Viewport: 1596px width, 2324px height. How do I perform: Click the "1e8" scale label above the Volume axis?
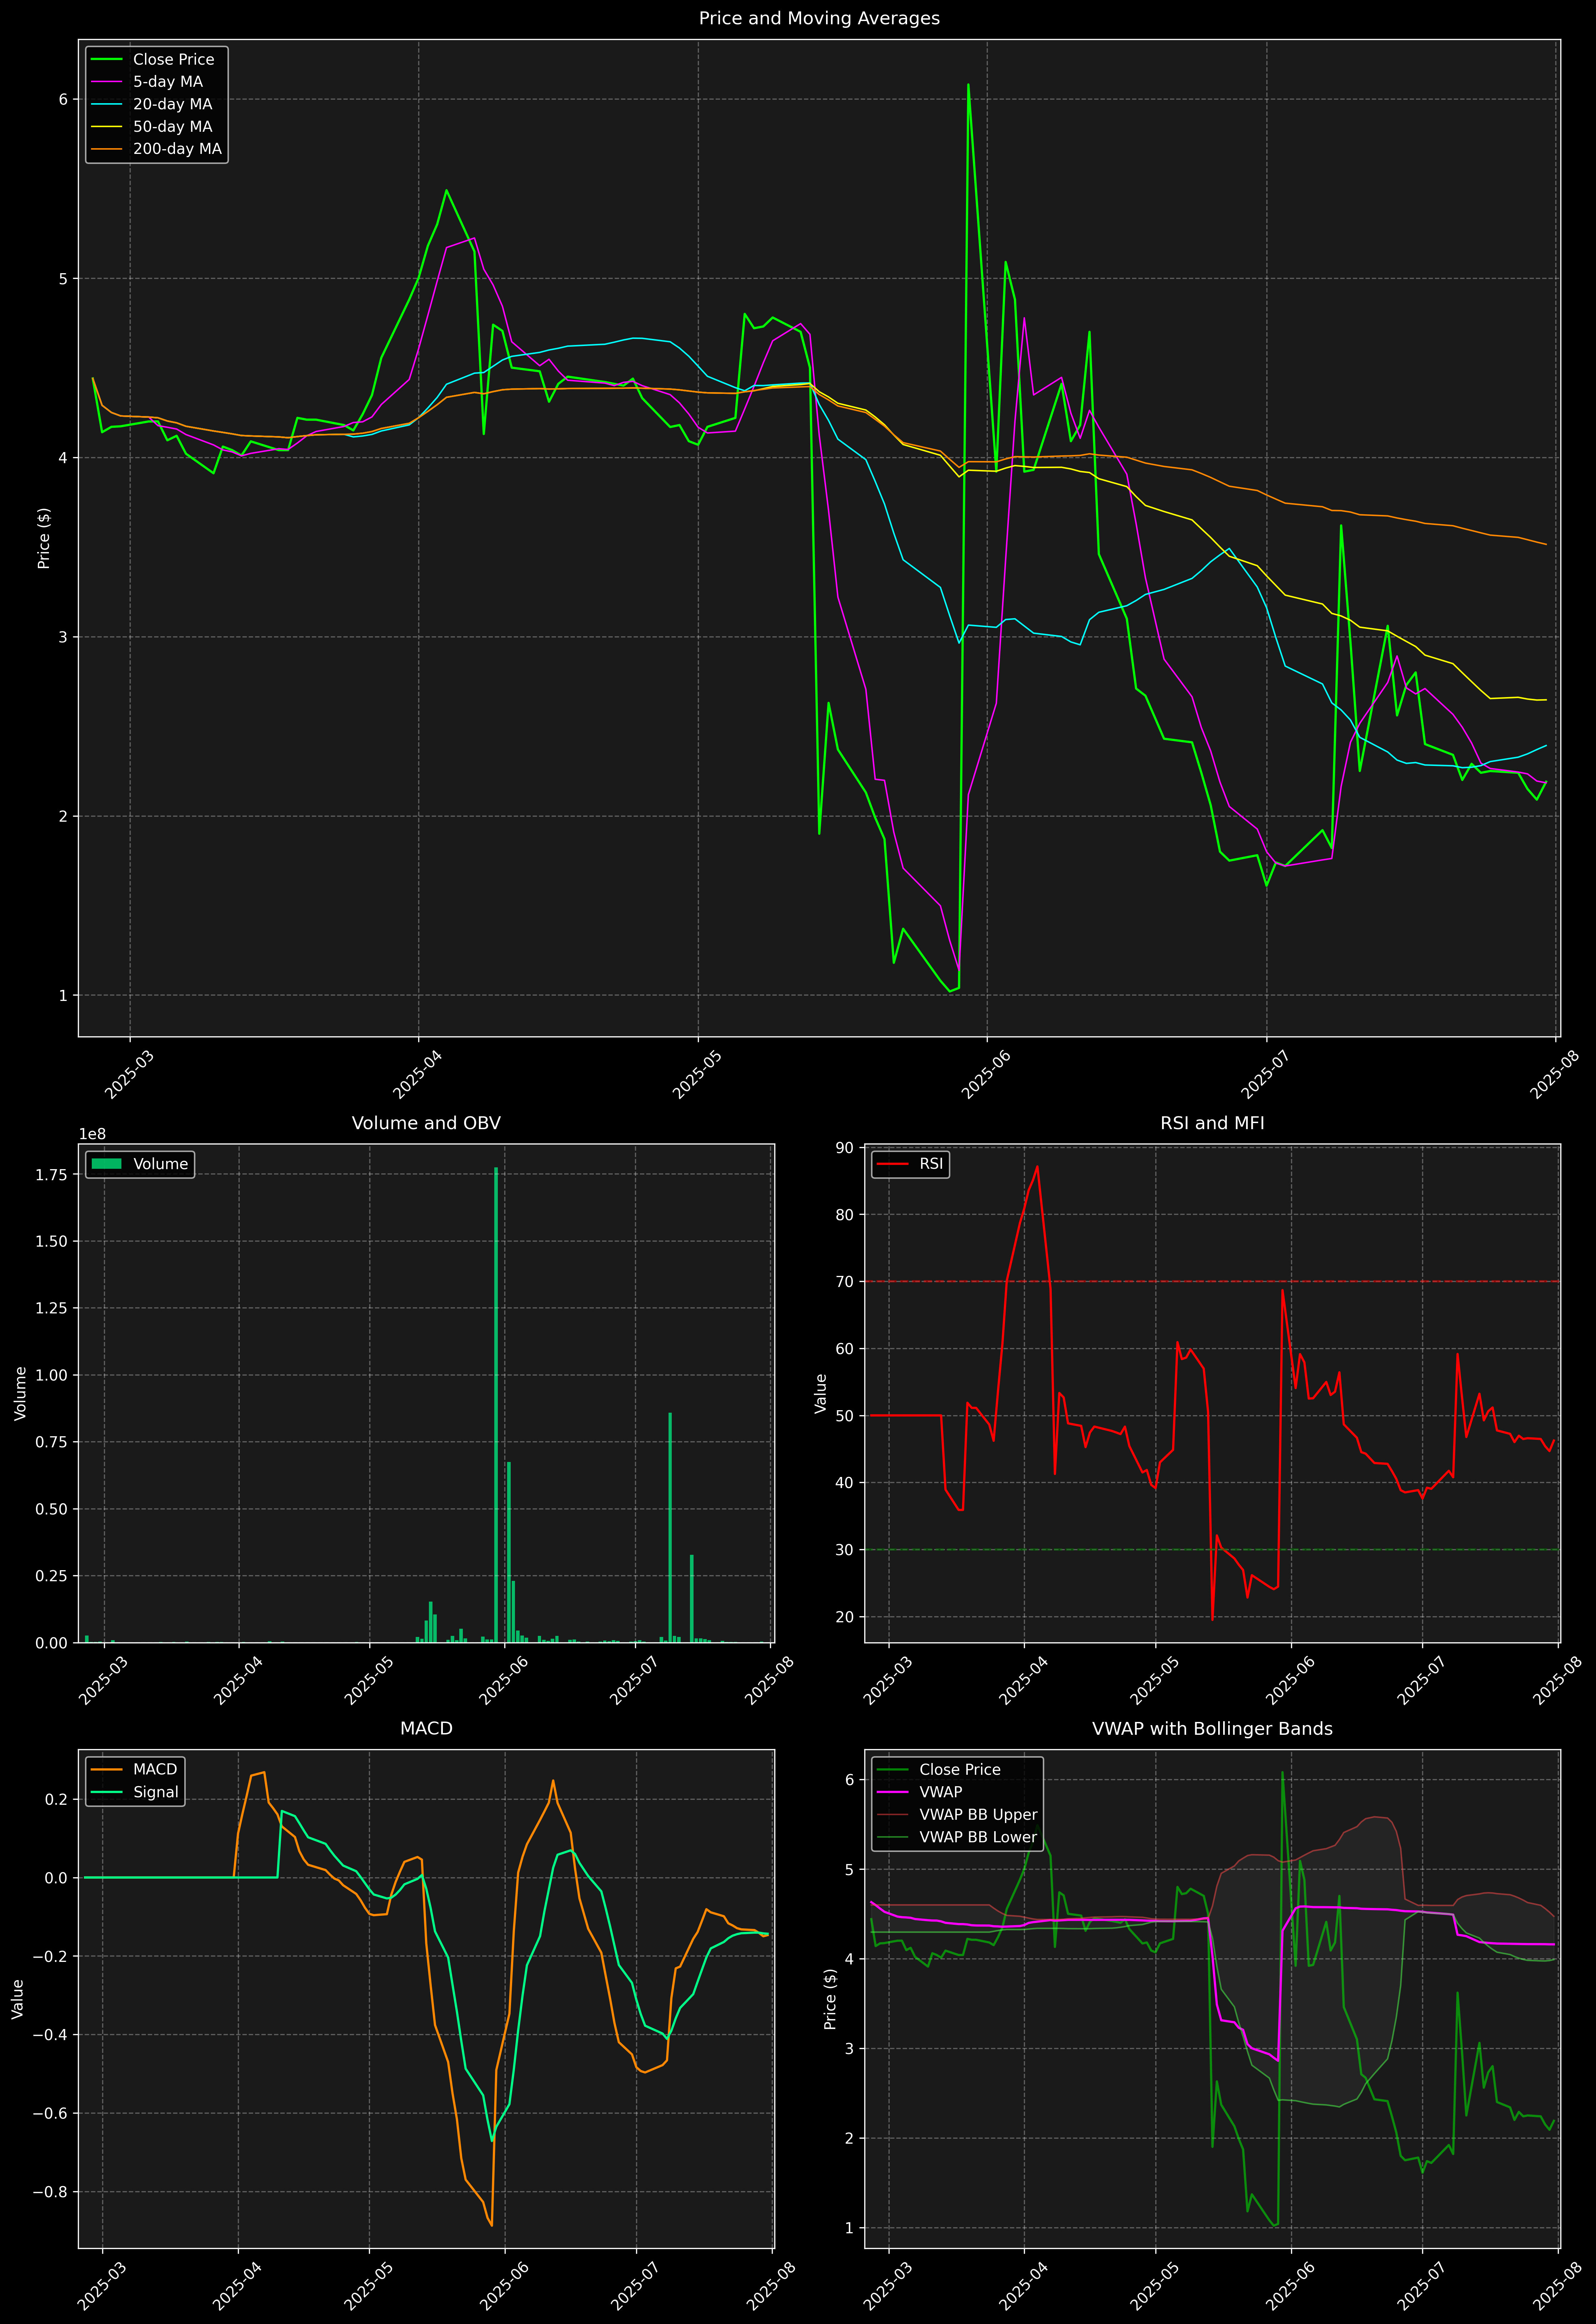[92, 1134]
